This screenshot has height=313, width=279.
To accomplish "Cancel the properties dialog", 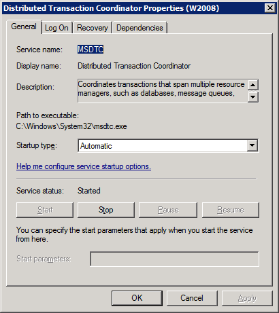I will (x=192, y=298).
